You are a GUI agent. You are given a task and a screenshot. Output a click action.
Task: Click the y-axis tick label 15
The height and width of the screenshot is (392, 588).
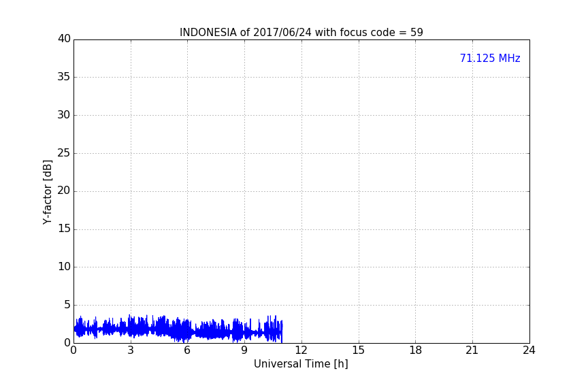[64, 229]
